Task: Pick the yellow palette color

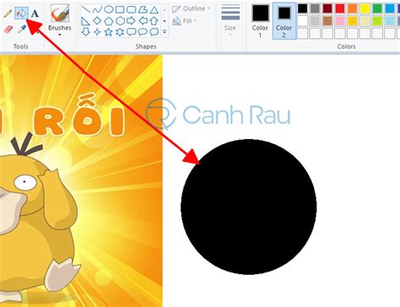Action: click(x=365, y=8)
